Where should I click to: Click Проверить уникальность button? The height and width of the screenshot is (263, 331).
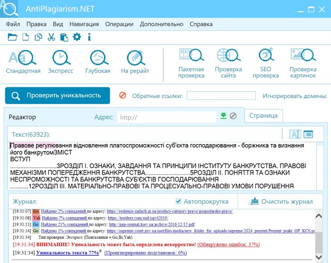pyautogui.click(x=57, y=96)
